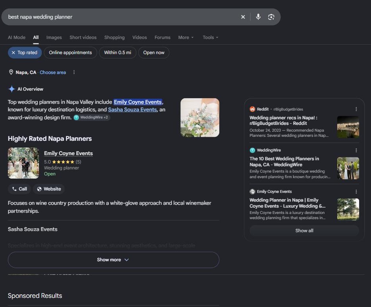Open Sasha Souza Events link in overview
Image resolution: width=371 pixels, height=307 pixels.
(132, 109)
